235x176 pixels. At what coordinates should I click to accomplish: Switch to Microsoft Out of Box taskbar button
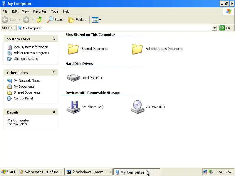(41, 172)
